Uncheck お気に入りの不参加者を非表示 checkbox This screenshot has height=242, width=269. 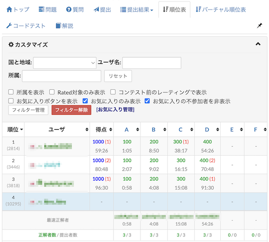pos(147,101)
